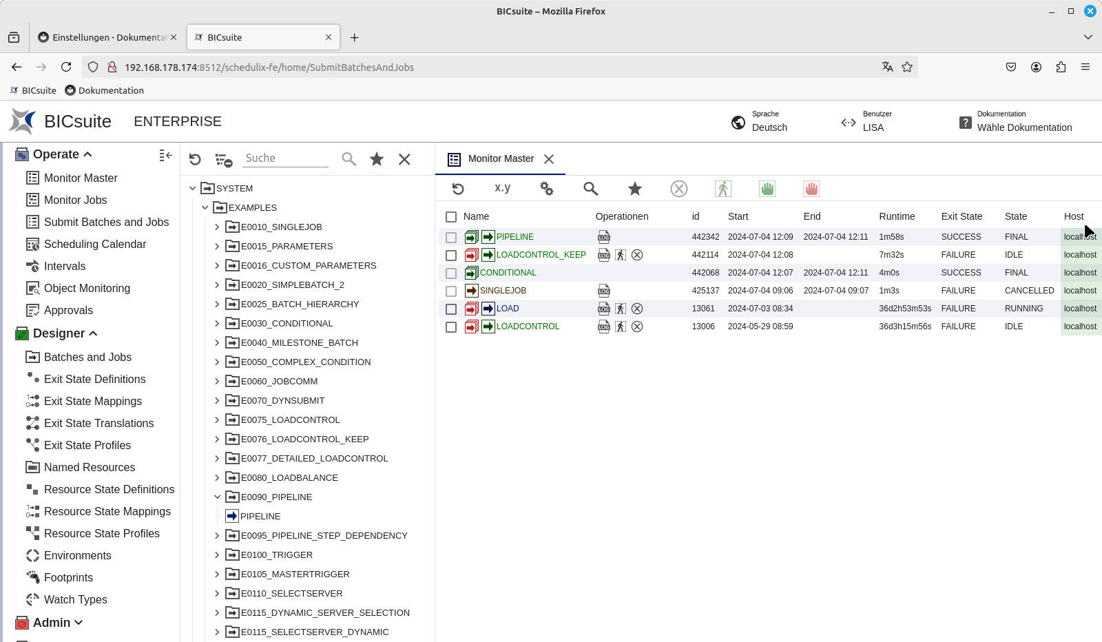Viewport: 1102px width, 642px height.
Task: Click the star favorites icon in Monitor toolbar
Action: pyautogui.click(x=635, y=189)
